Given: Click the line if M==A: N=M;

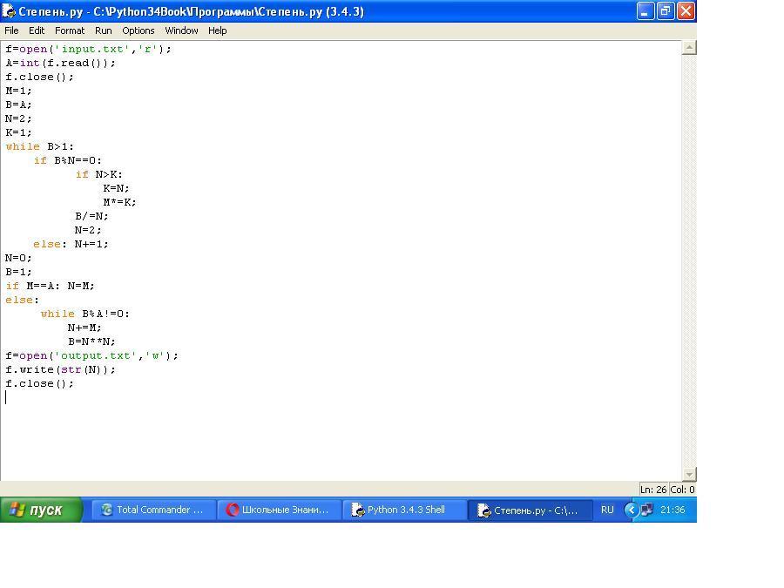Looking at the screenshot, I should [50, 286].
